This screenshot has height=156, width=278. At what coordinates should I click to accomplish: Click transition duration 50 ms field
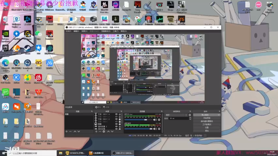[x=179, y=118]
